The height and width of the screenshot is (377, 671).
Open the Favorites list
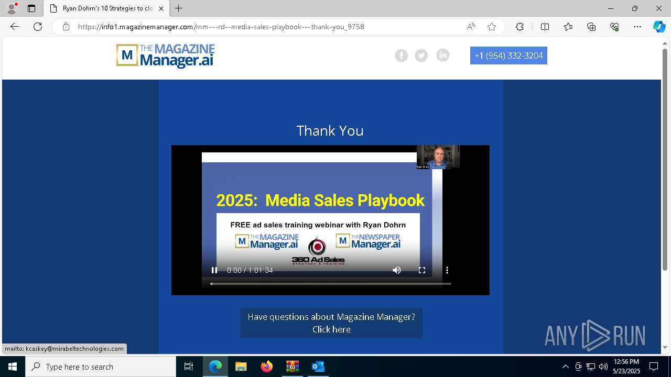tap(568, 27)
